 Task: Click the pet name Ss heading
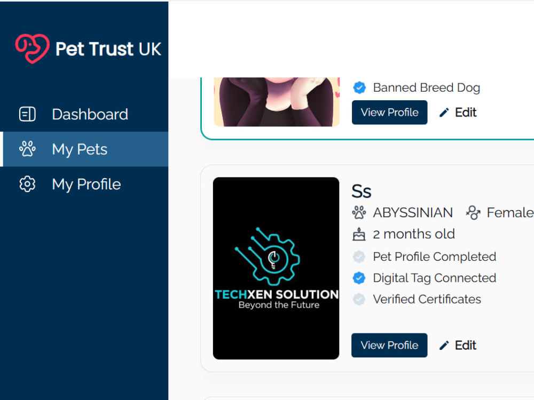tap(362, 191)
